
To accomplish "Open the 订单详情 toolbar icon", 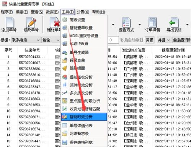I will tap(153, 22).
